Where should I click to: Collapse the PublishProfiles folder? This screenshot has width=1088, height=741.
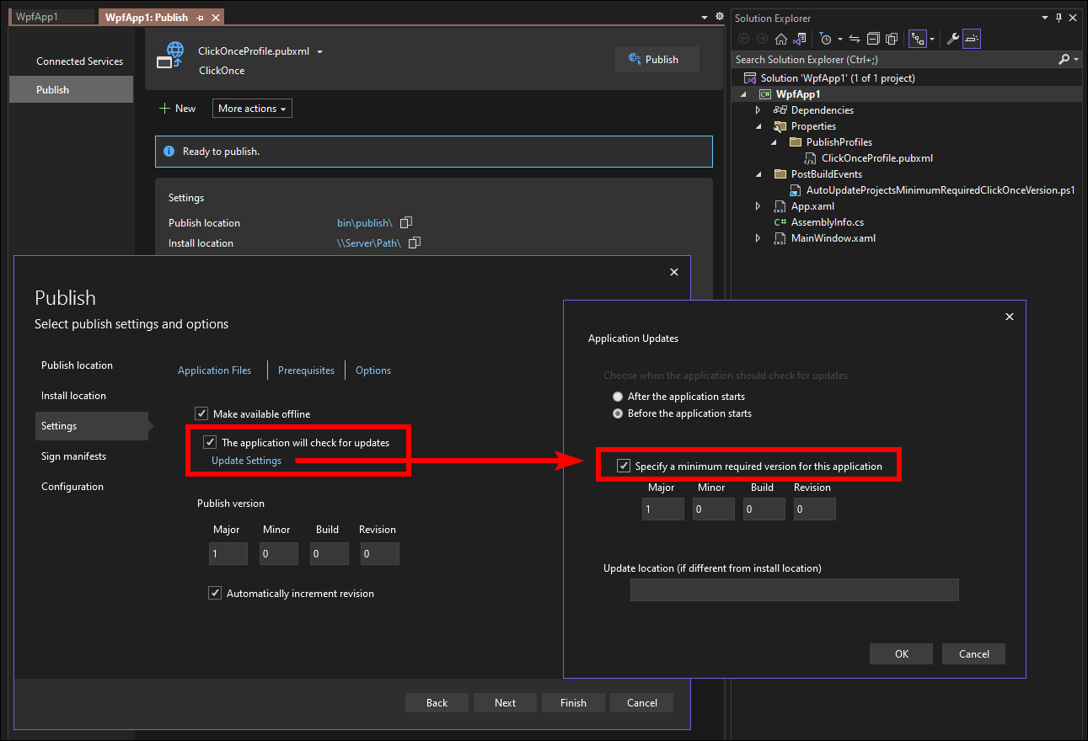(x=773, y=142)
